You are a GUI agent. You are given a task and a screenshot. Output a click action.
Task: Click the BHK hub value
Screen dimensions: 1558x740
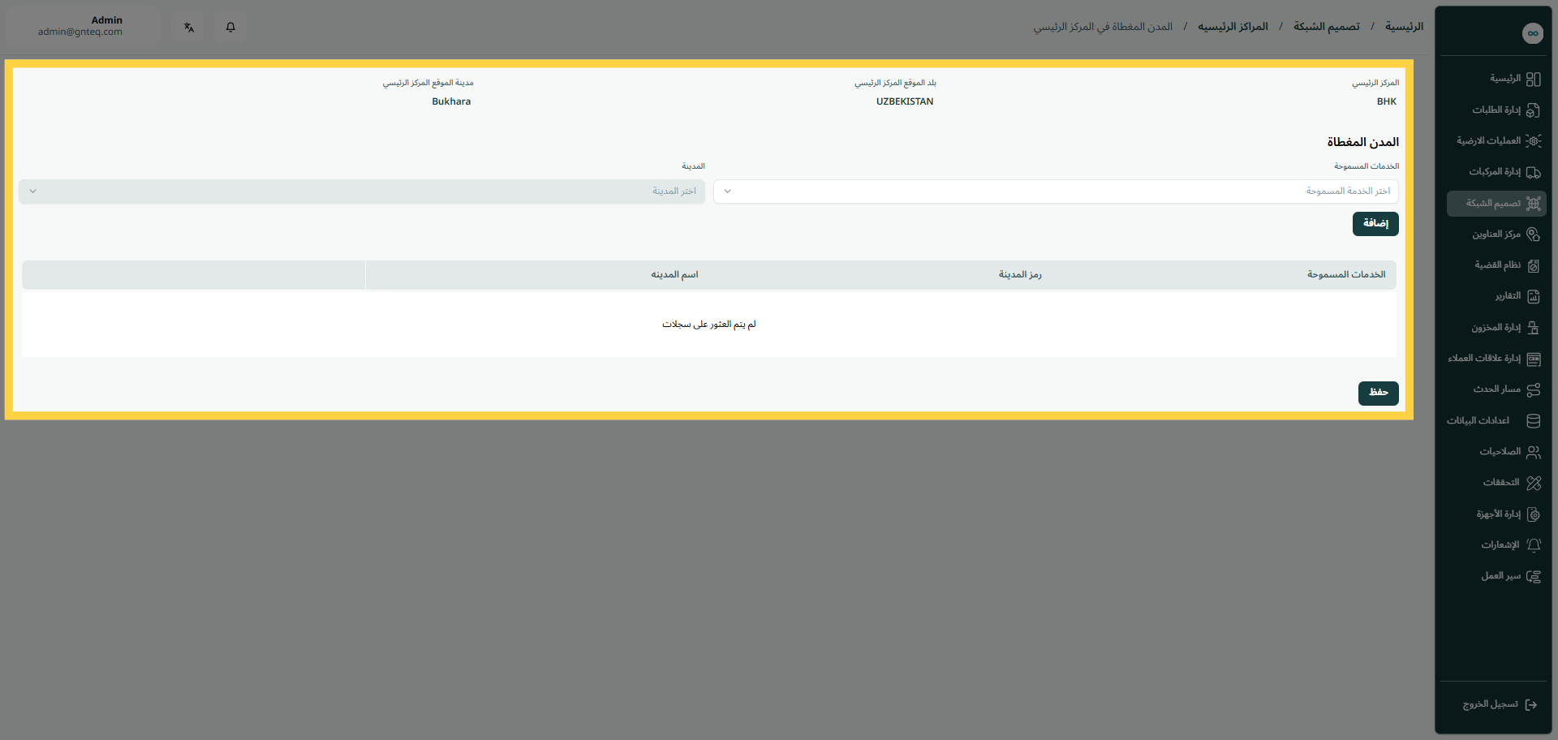click(x=1387, y=102)
